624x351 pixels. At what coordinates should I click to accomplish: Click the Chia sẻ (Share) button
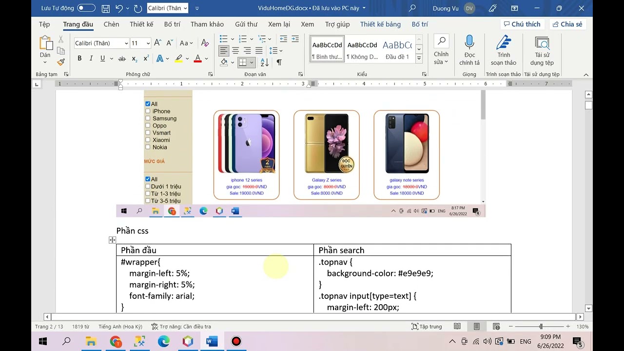click(x=567, y=24)
